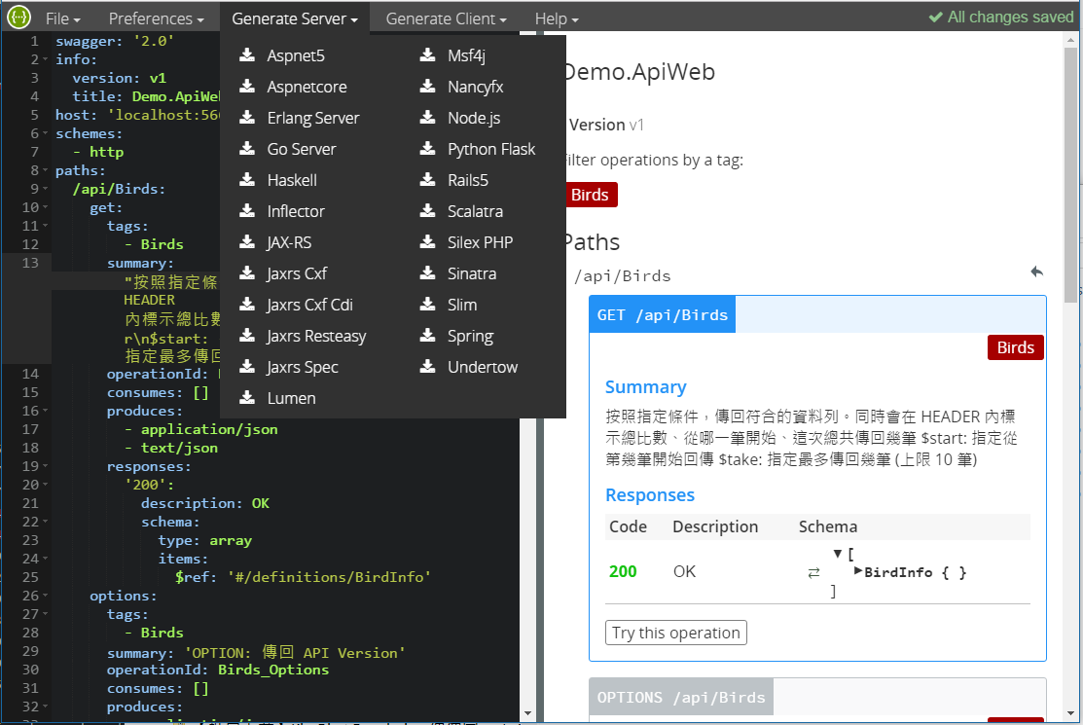Expand the OPTIONS /api/Birds operation header
Image resolution: width=1083 pixels, height=725 pixels.
coord(681,697)
